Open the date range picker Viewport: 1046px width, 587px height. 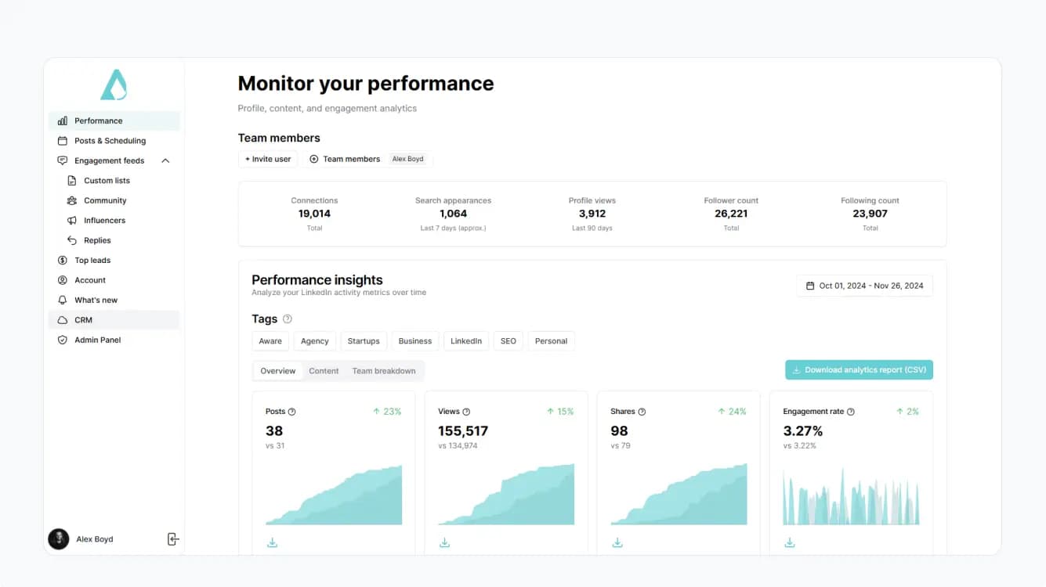click(x=864, y=286)
